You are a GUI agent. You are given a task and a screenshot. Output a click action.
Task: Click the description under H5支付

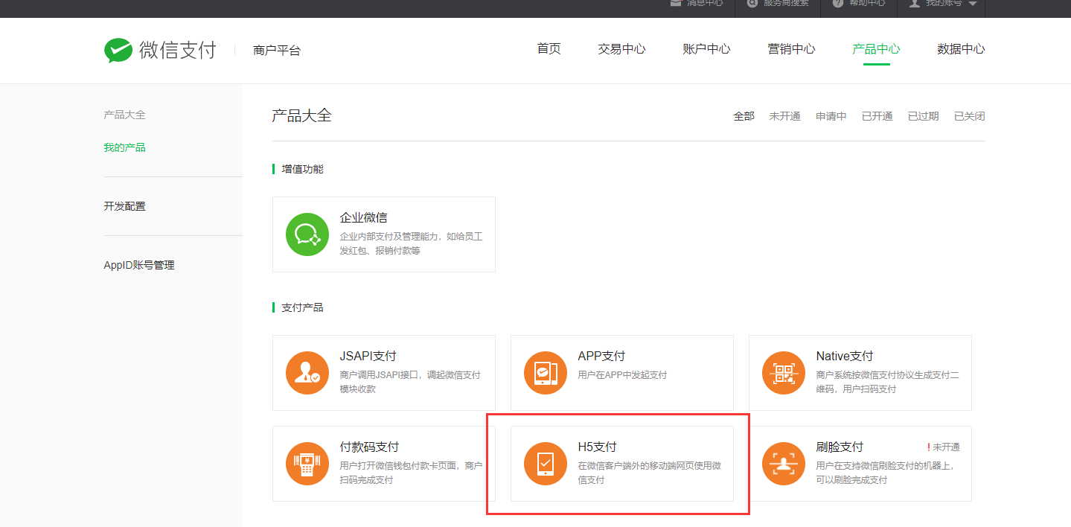click(x=649, y=473)
